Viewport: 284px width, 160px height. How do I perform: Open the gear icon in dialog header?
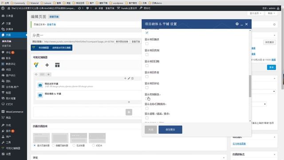(x=237, y=24)
